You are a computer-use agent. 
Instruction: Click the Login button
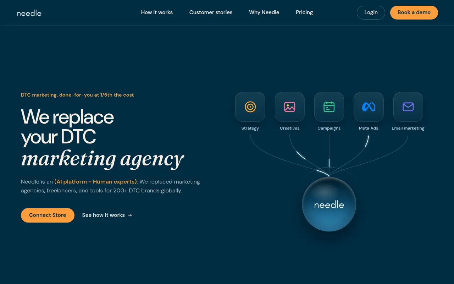pyautogui.click(x=371, y=12)
